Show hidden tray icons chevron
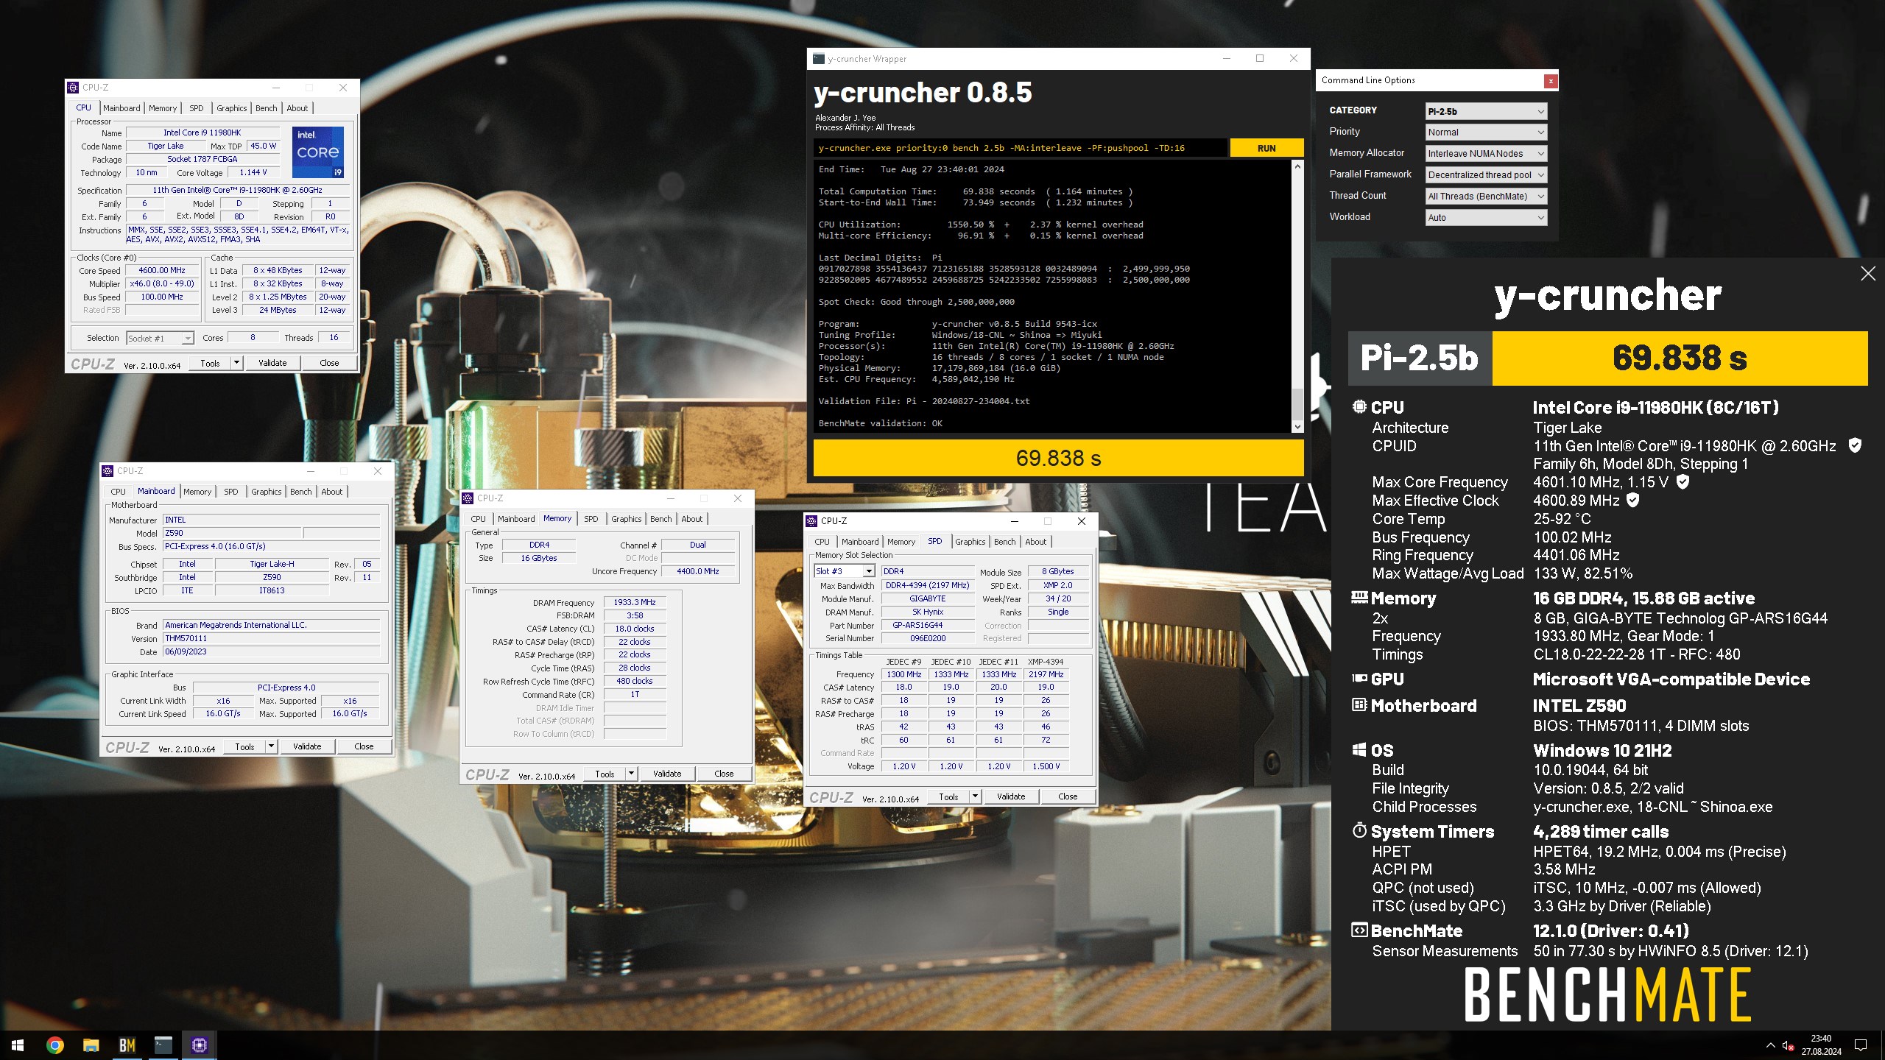 [x=1770, y=1045]
